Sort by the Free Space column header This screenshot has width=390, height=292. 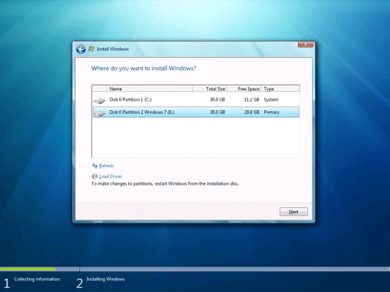tap(244, 88)
